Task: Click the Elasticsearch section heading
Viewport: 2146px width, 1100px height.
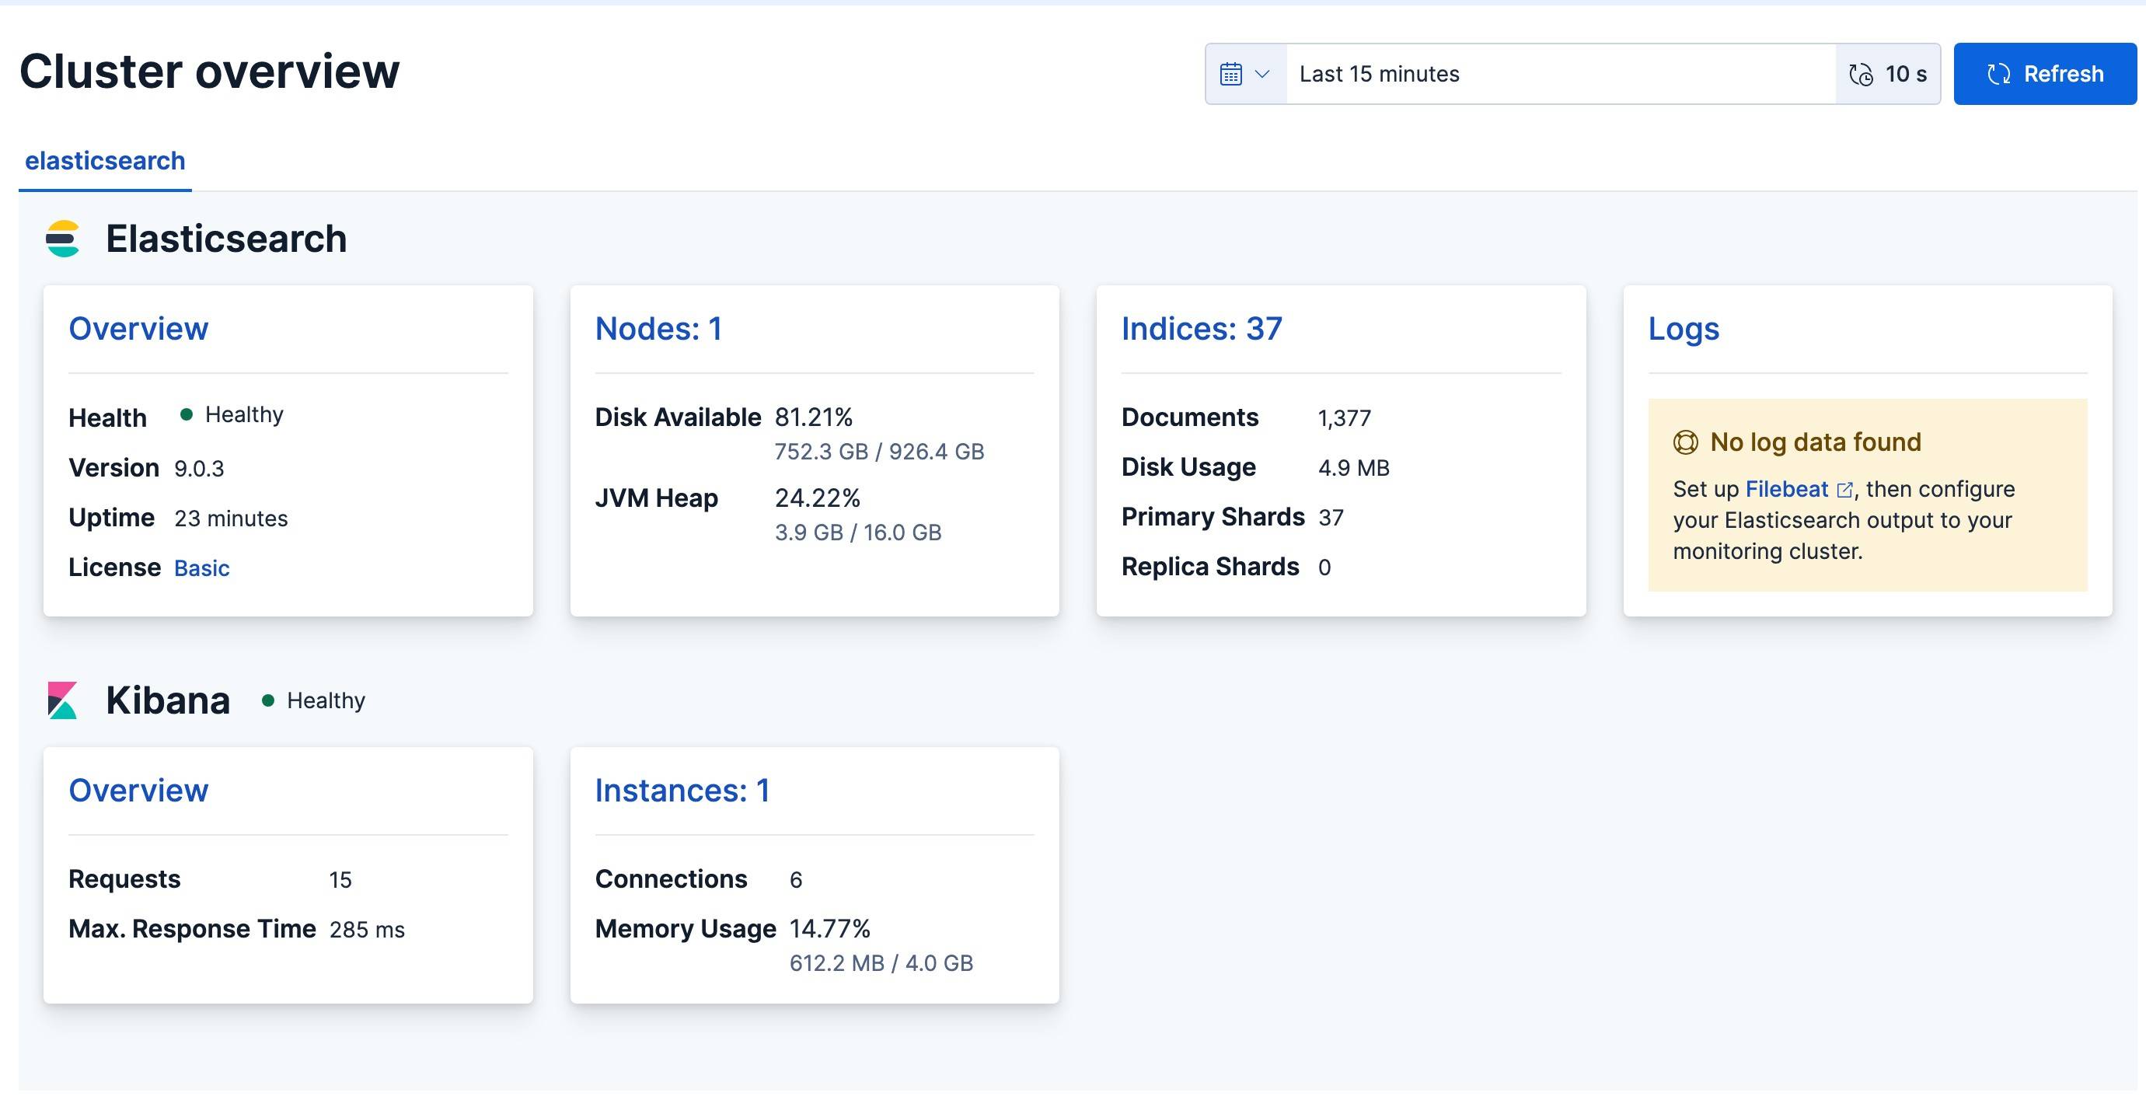Action: (x=225, y=239)
